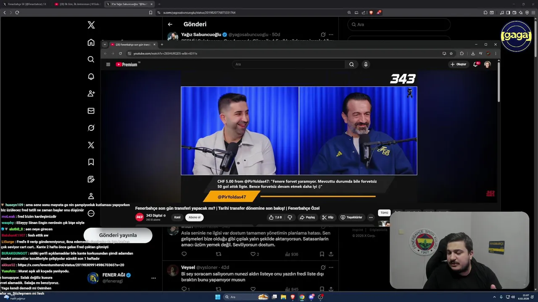Open YouTube account avatar menu

click(488, 65)
